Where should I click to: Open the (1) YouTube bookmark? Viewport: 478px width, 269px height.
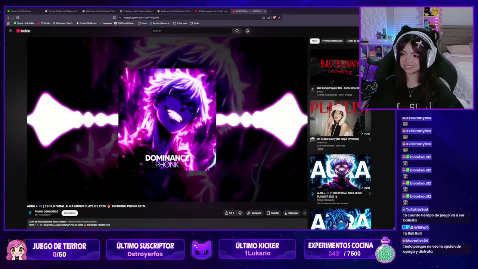[x=44, y=23]
